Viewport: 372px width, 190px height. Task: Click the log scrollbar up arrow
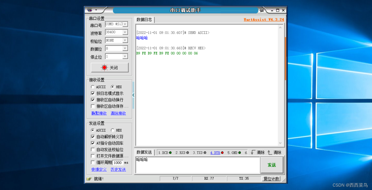[x=280, y=27]
